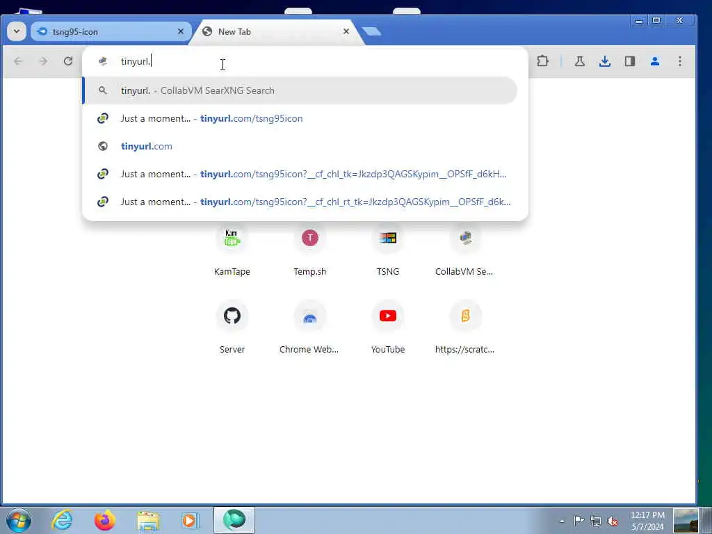Open the network tray icon
Viewport: 712px width, 534px height.
click(x=596, y=520)
